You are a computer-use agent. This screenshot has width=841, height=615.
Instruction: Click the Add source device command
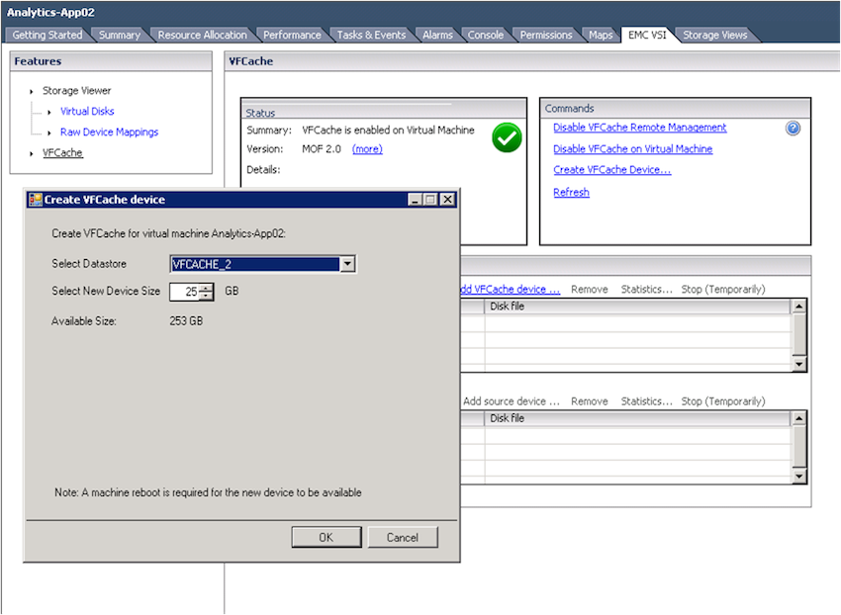pos(512,401)
